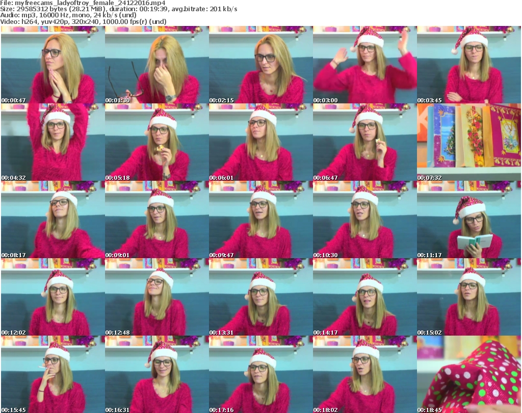522x413 pixels.
Task: Open the polka-dot frame 00:18:45
Action: tap(469, 374)
